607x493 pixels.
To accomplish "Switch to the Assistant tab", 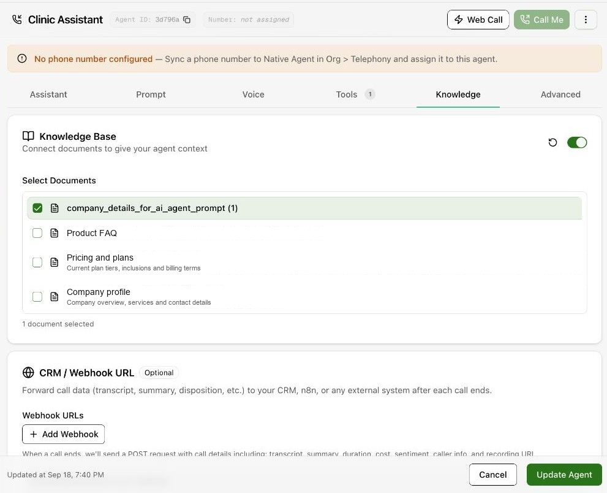I will [48, 94].
